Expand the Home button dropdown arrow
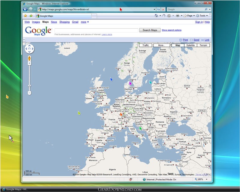This screenshot has width=240, height=192. (160, 16)
